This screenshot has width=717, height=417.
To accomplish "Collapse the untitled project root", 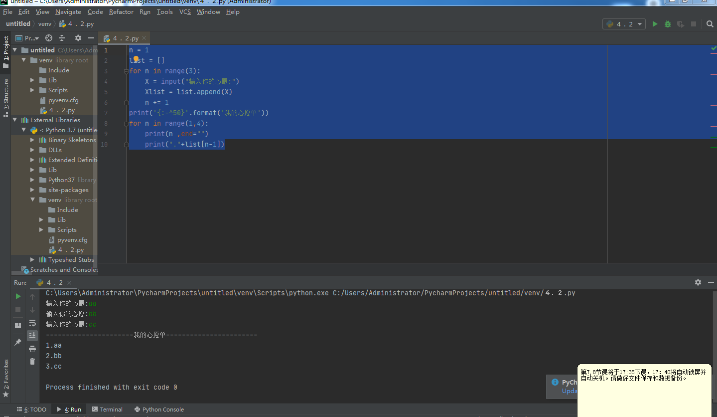I will [x=15, y=50].
